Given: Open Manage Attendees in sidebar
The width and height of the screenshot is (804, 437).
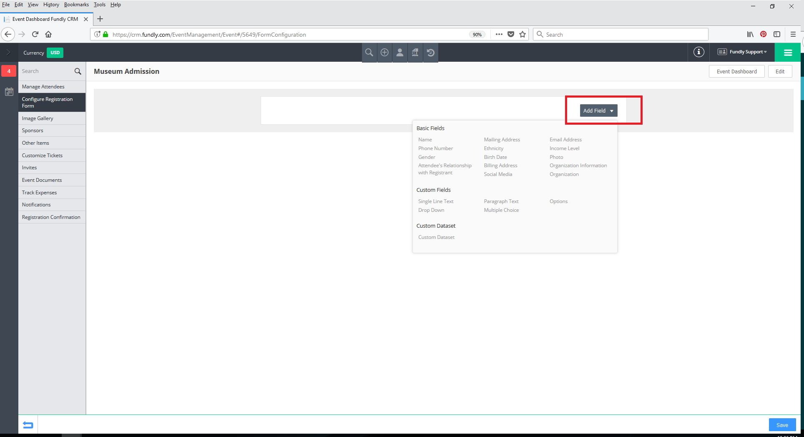Looking at the screenshot, I should pos(52,87).
